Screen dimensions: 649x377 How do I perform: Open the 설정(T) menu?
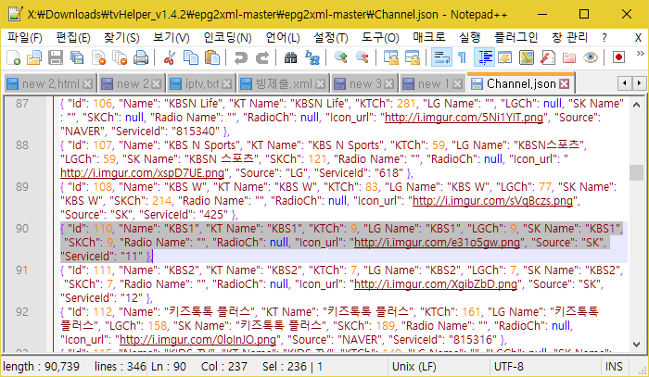point(331,38)
